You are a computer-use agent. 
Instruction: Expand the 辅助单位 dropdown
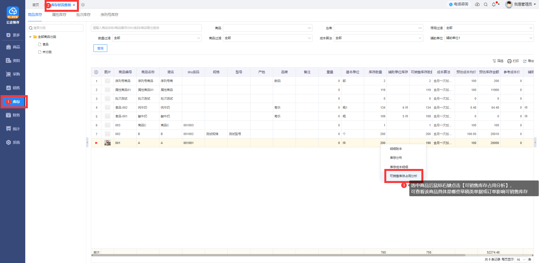coord(489,38)
